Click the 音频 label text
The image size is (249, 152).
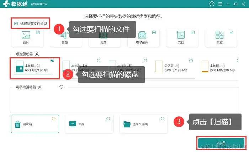pos(65,42)
